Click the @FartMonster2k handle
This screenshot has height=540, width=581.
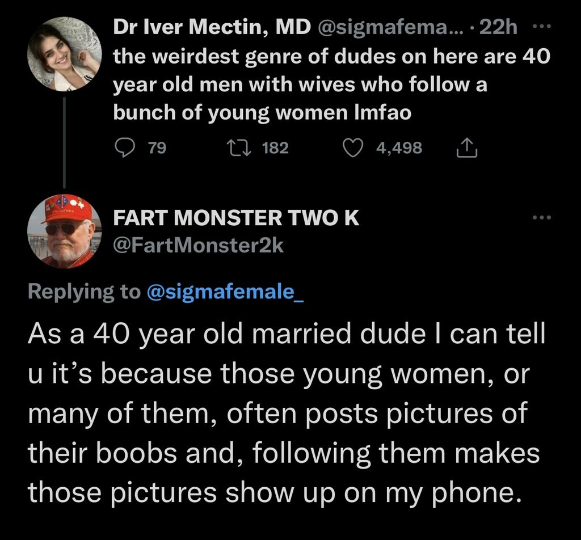pos(199,245)
